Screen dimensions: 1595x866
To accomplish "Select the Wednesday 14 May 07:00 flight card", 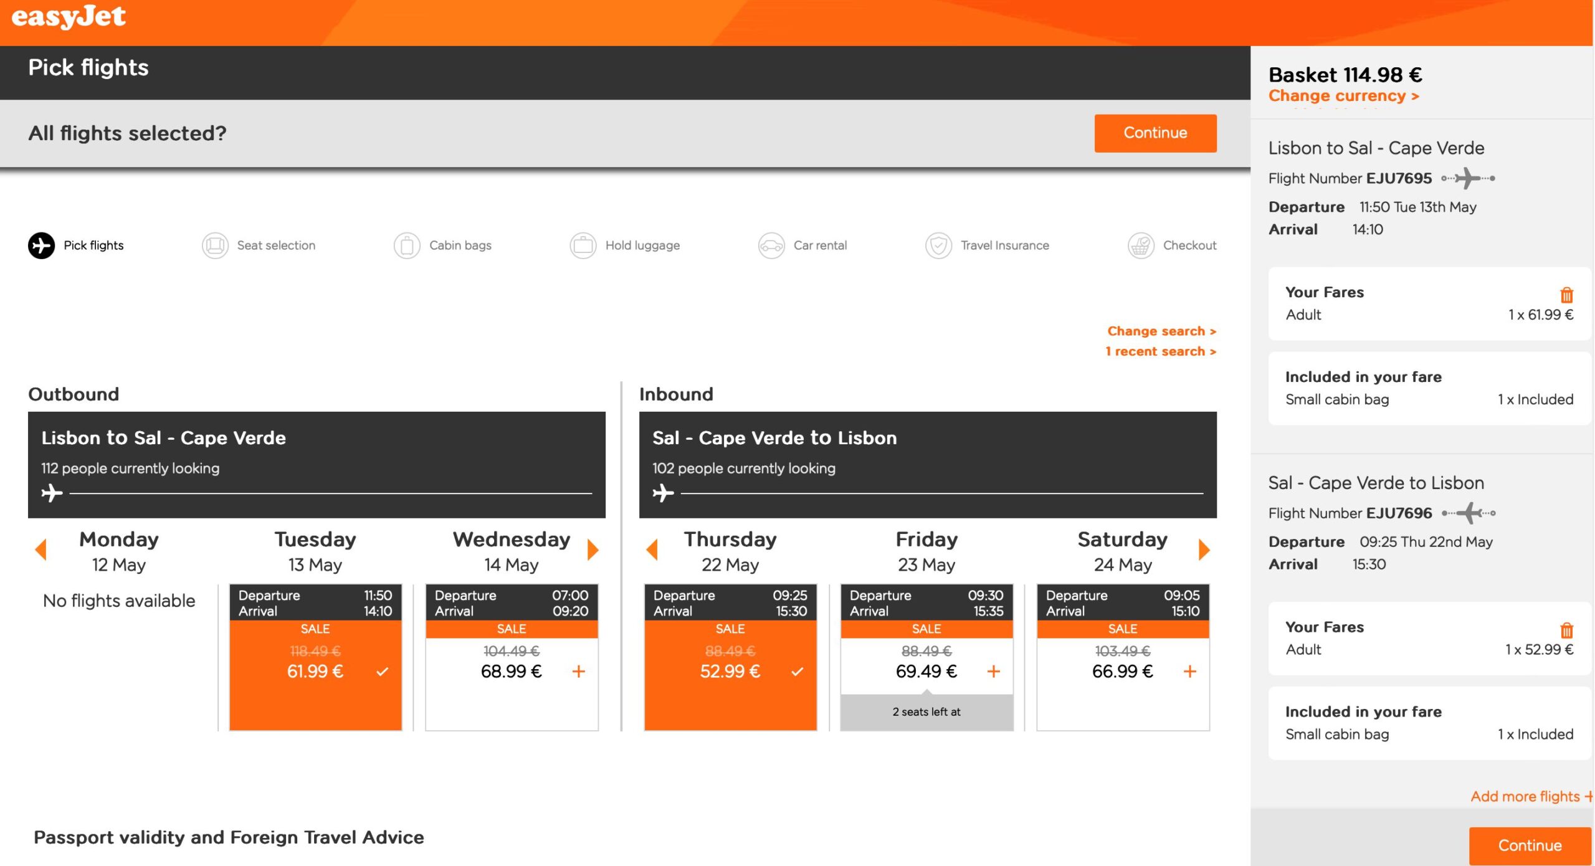I will point(512,657).
